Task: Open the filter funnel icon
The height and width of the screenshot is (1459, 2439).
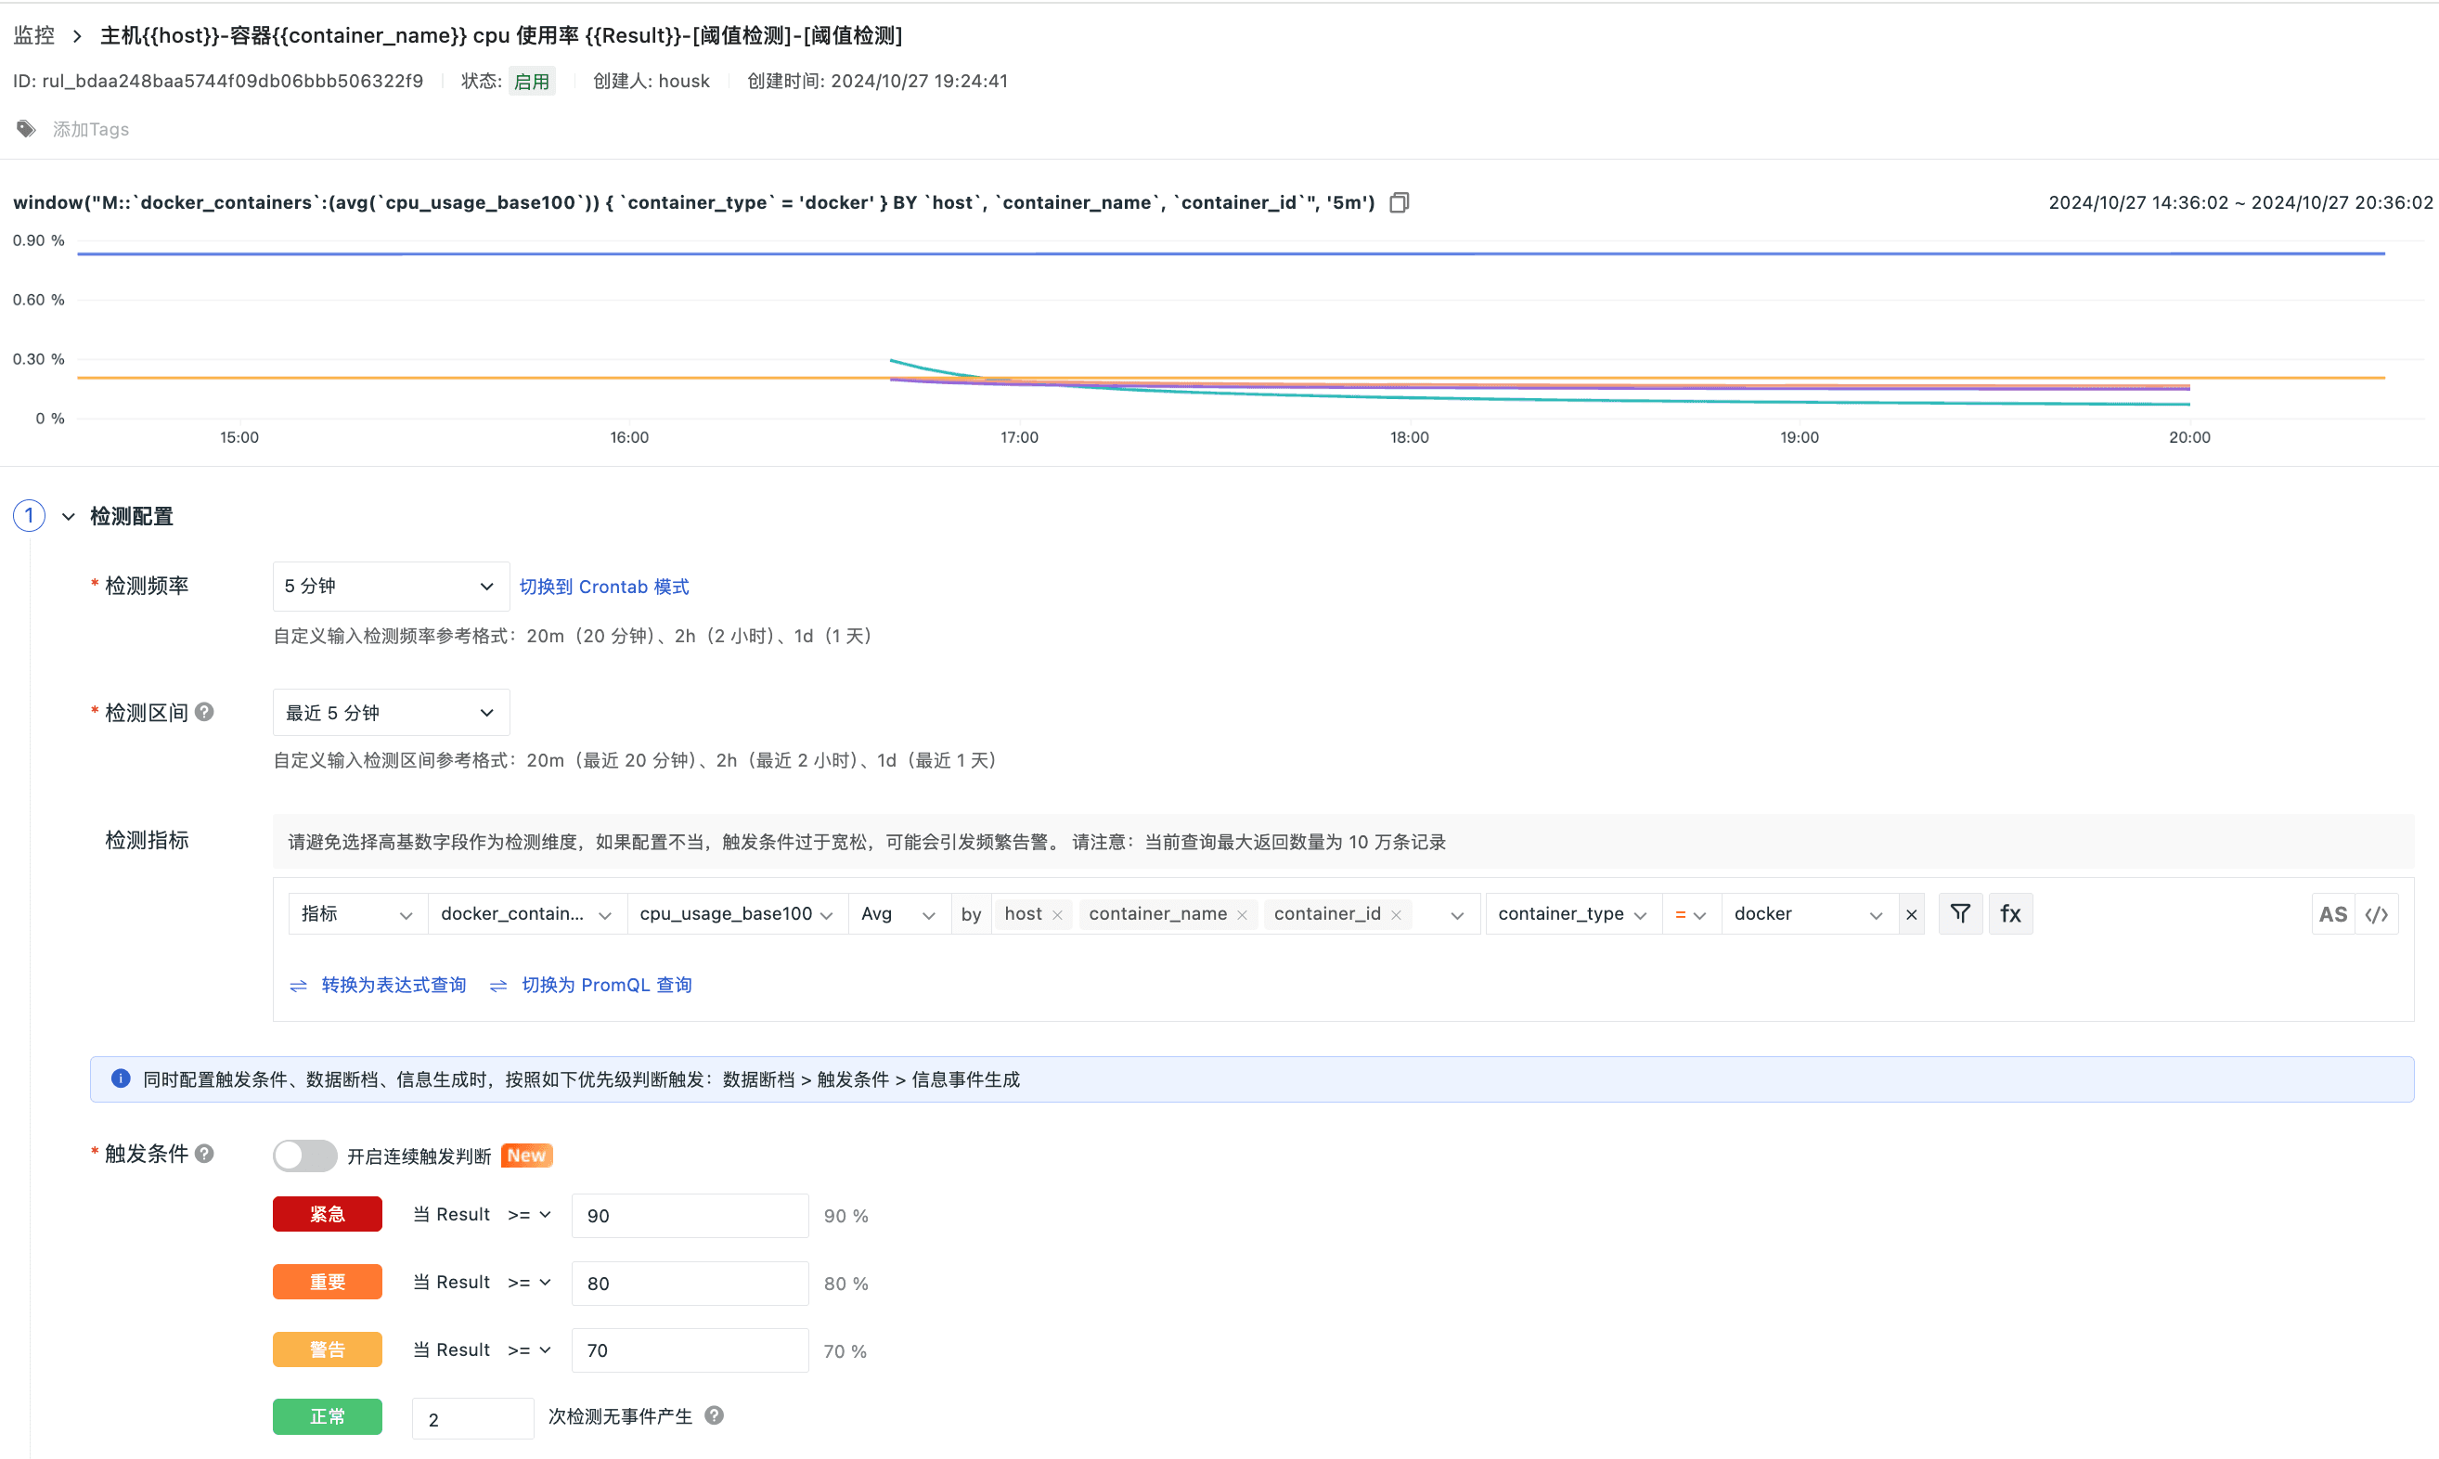Action: coord(1959,913)
